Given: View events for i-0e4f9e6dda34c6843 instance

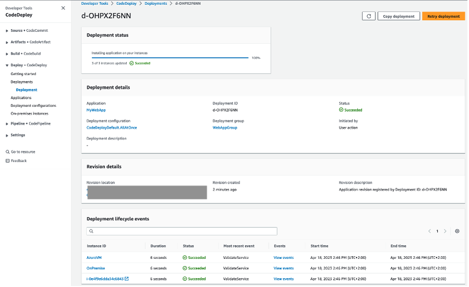Looking at the screenshot, I should pos(284,279).
